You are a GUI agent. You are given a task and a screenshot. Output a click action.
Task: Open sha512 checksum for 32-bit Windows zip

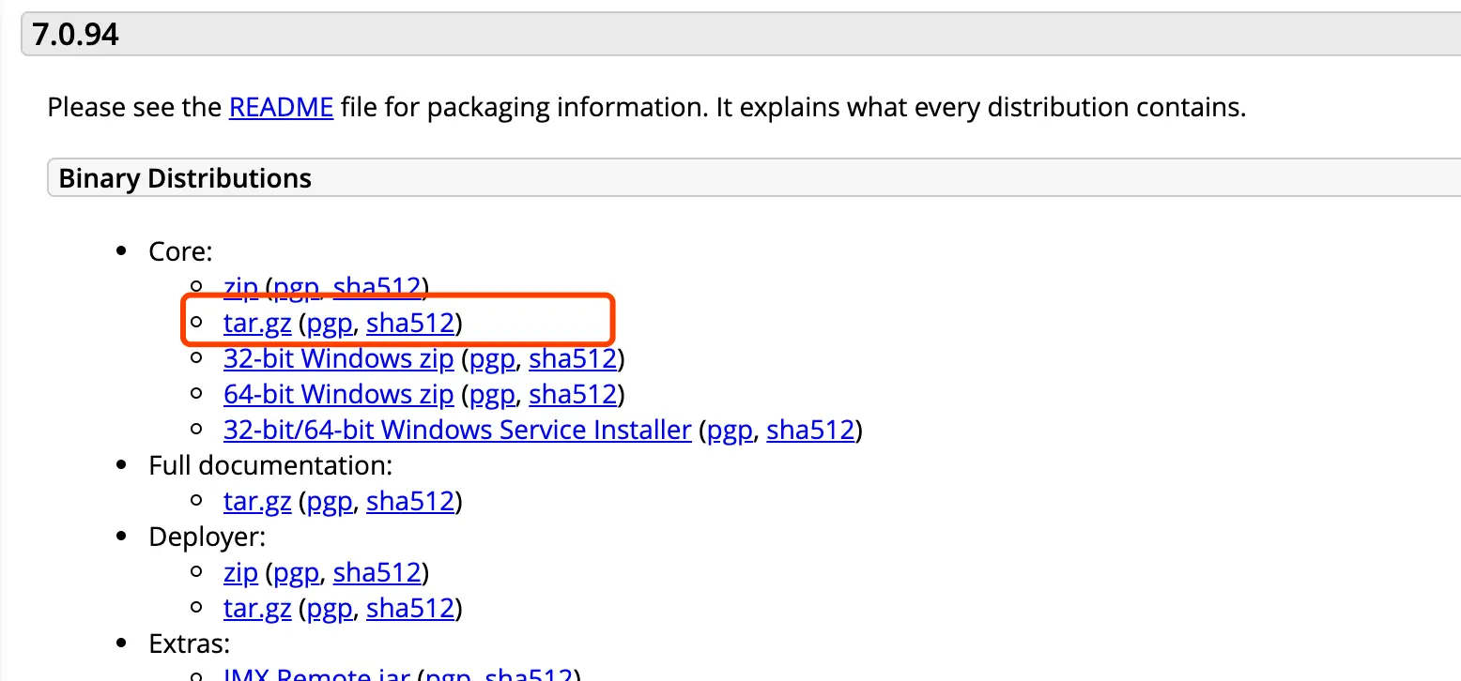click(573, 359)
